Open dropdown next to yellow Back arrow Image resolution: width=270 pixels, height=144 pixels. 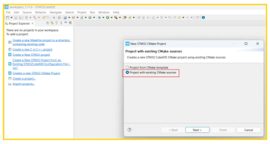click(x=183, y=17)
